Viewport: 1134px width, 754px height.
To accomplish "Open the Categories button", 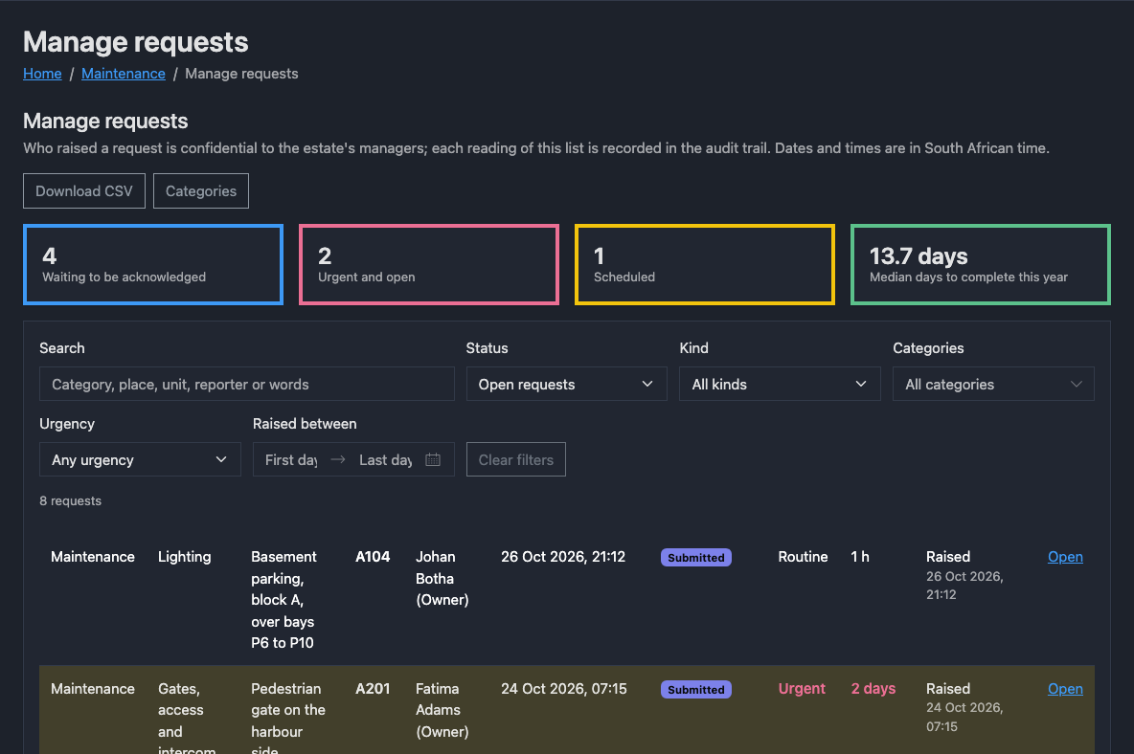I will [201, 190].
